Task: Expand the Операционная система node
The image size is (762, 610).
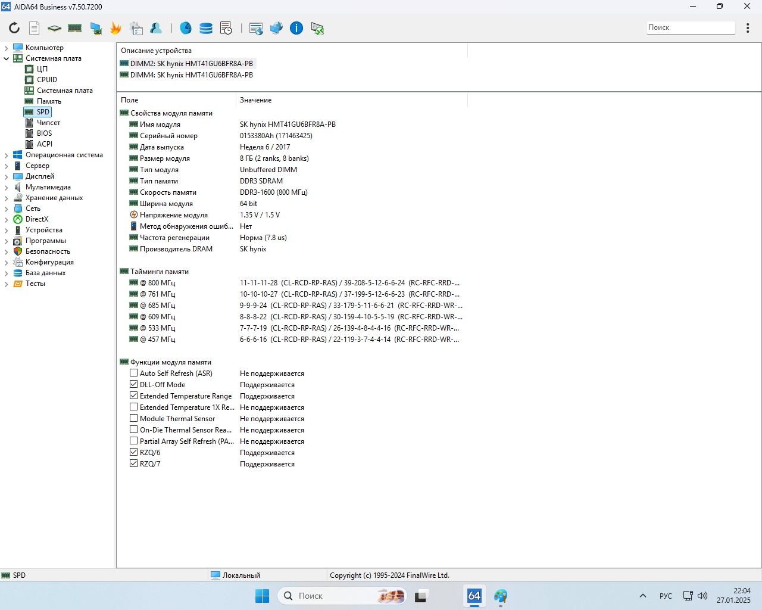Action: point(7,155)
